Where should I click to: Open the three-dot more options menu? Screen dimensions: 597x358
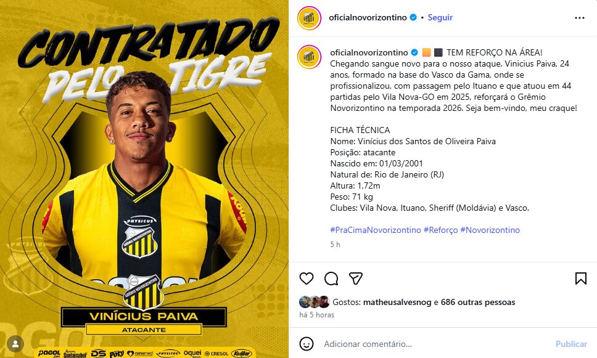tap(580, 18)
